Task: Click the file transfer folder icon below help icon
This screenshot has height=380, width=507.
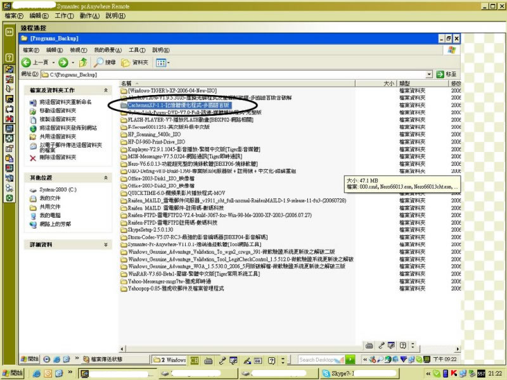Action: 10,69
